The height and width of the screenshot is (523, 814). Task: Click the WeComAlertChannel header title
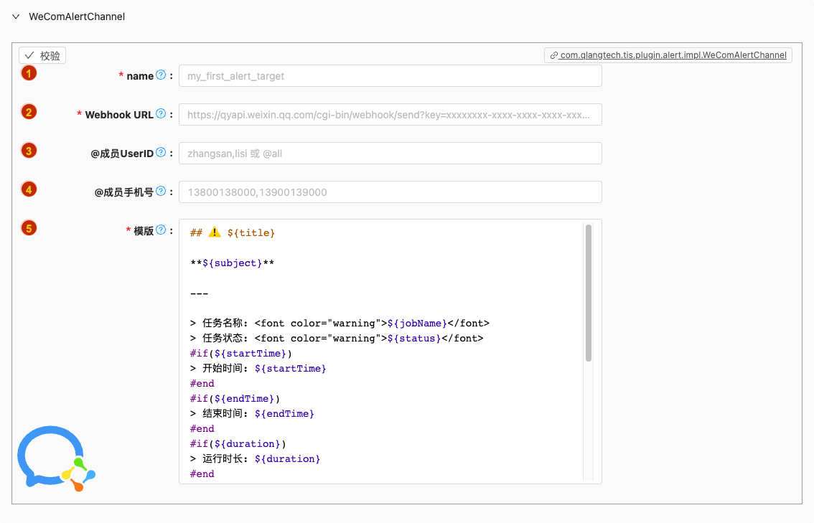pos(77,17)
